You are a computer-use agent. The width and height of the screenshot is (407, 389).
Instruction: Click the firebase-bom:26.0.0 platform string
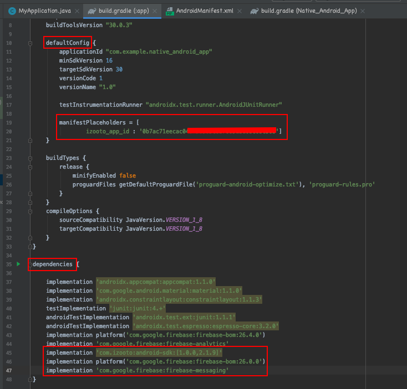[x=194, y=361]
